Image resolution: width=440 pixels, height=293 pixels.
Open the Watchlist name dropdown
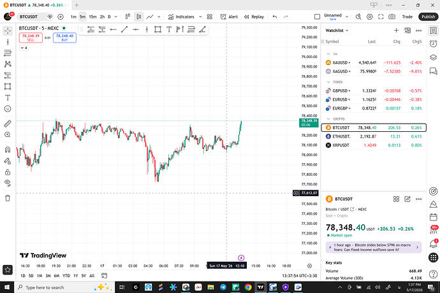[x=337, y=31]
